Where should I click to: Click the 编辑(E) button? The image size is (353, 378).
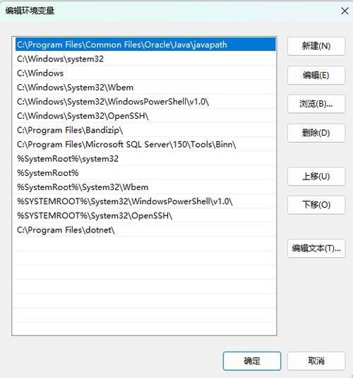[316, 75]
